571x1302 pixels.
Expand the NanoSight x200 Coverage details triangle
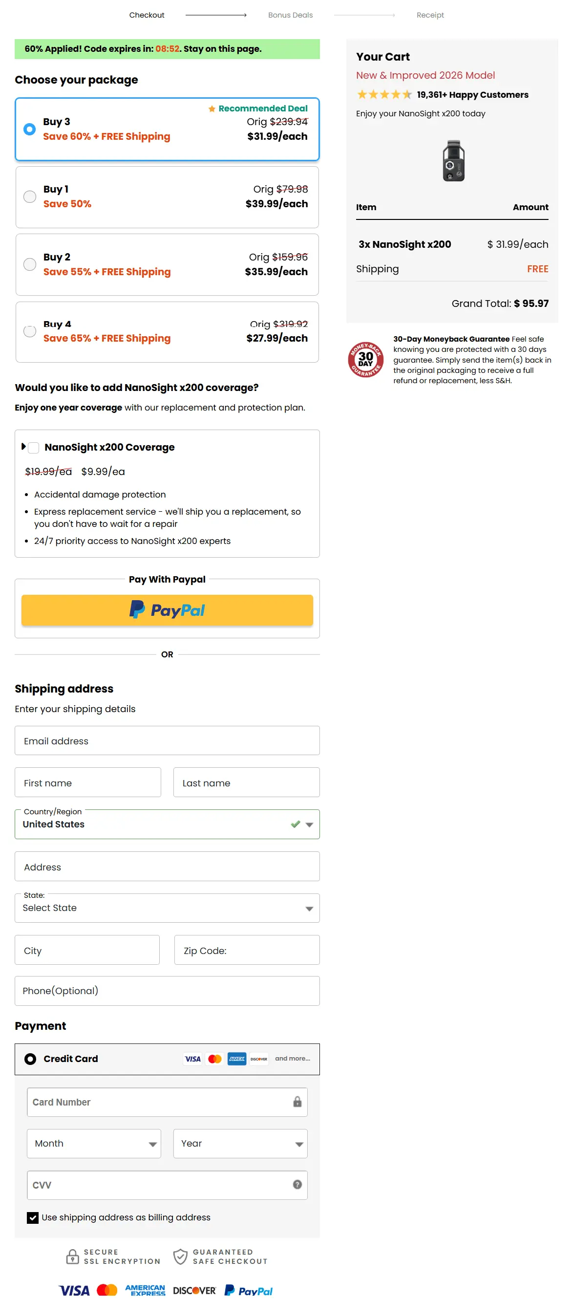[23, 446]
